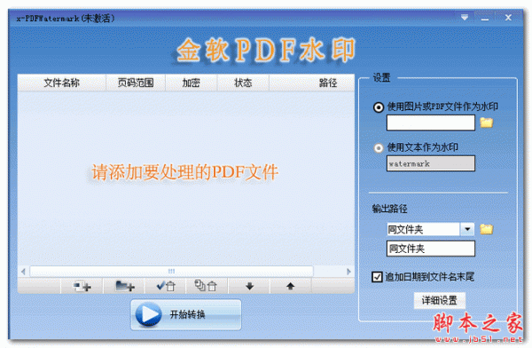This screenshot has height=348, width=532.
Task: Click the add file icon
Action: point(82,286)
